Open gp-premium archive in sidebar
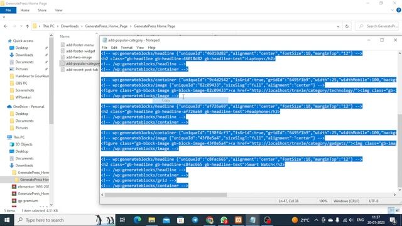 (x=25, y=201)
